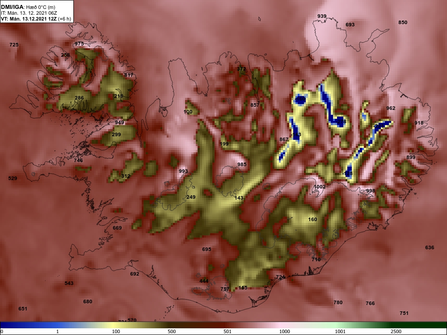Image resolution: width=447 pixels, height=335 pixels.
Task: Click the map value 751
Action: [404, 314]
